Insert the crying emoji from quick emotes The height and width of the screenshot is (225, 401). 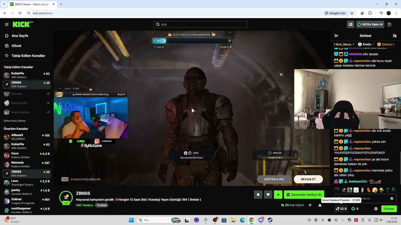coord(375,190)
